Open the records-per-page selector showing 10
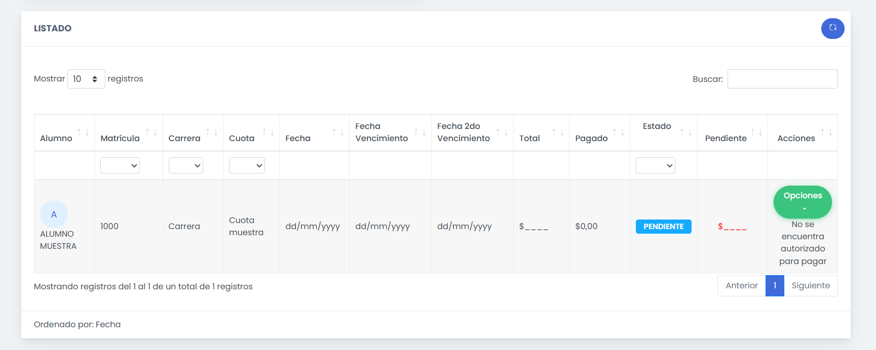 86,79
